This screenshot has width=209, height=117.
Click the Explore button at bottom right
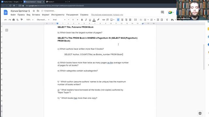(200, 113)
